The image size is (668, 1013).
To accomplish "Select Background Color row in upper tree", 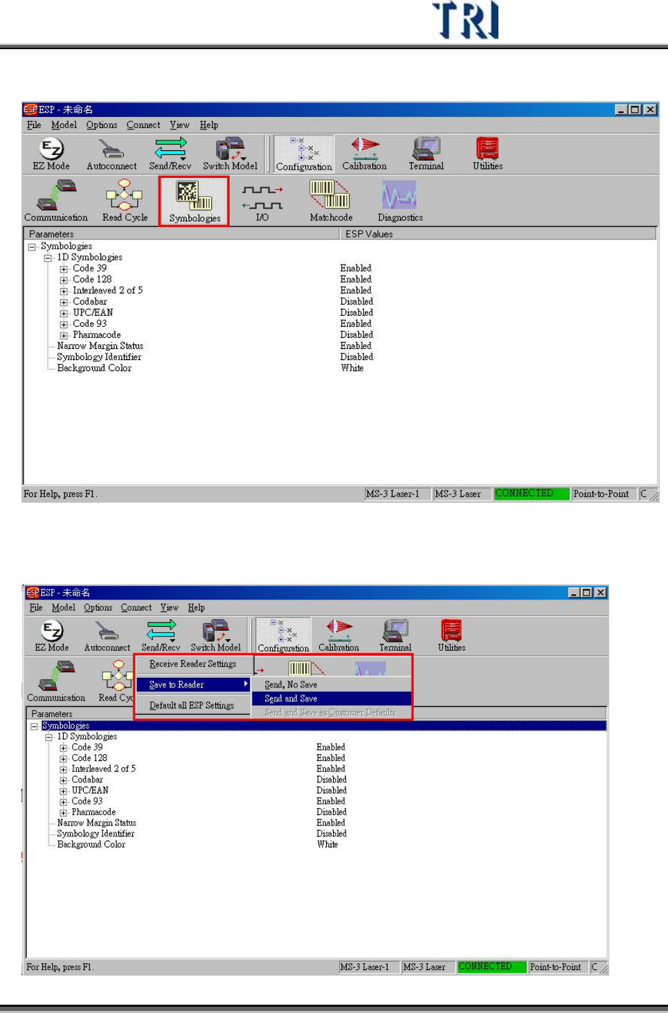I will [x=94, y=368].
